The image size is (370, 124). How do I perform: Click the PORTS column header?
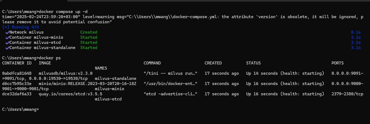[337, 63]
